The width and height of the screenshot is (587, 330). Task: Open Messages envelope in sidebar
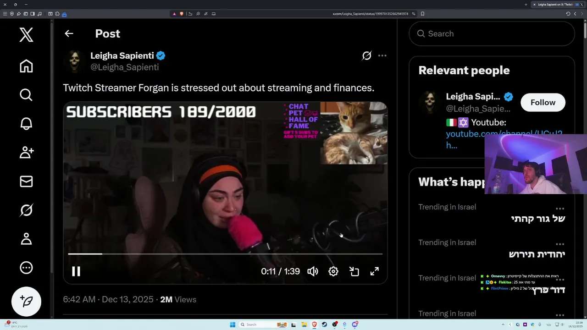tap(26, 181)
